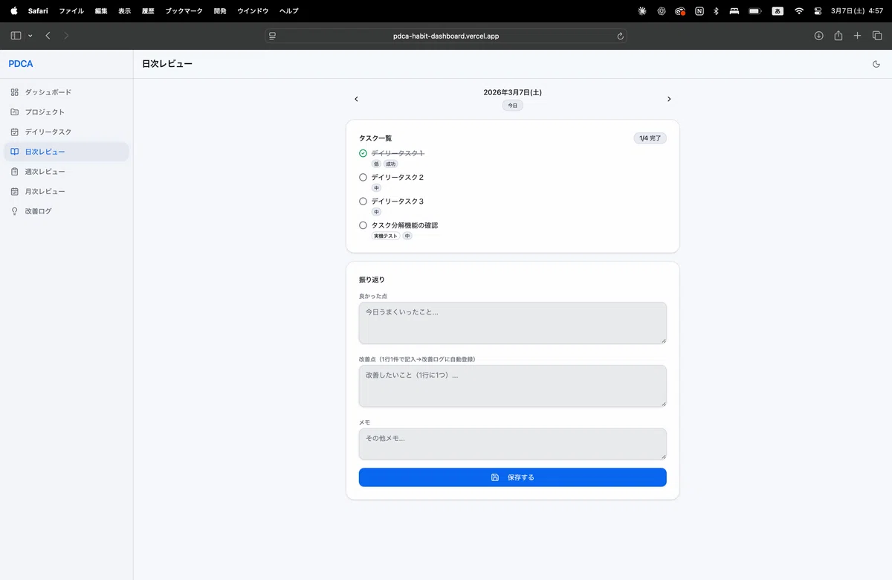Open a new Safari tab
Screen dimensions: 892x580
pos(857,36)
